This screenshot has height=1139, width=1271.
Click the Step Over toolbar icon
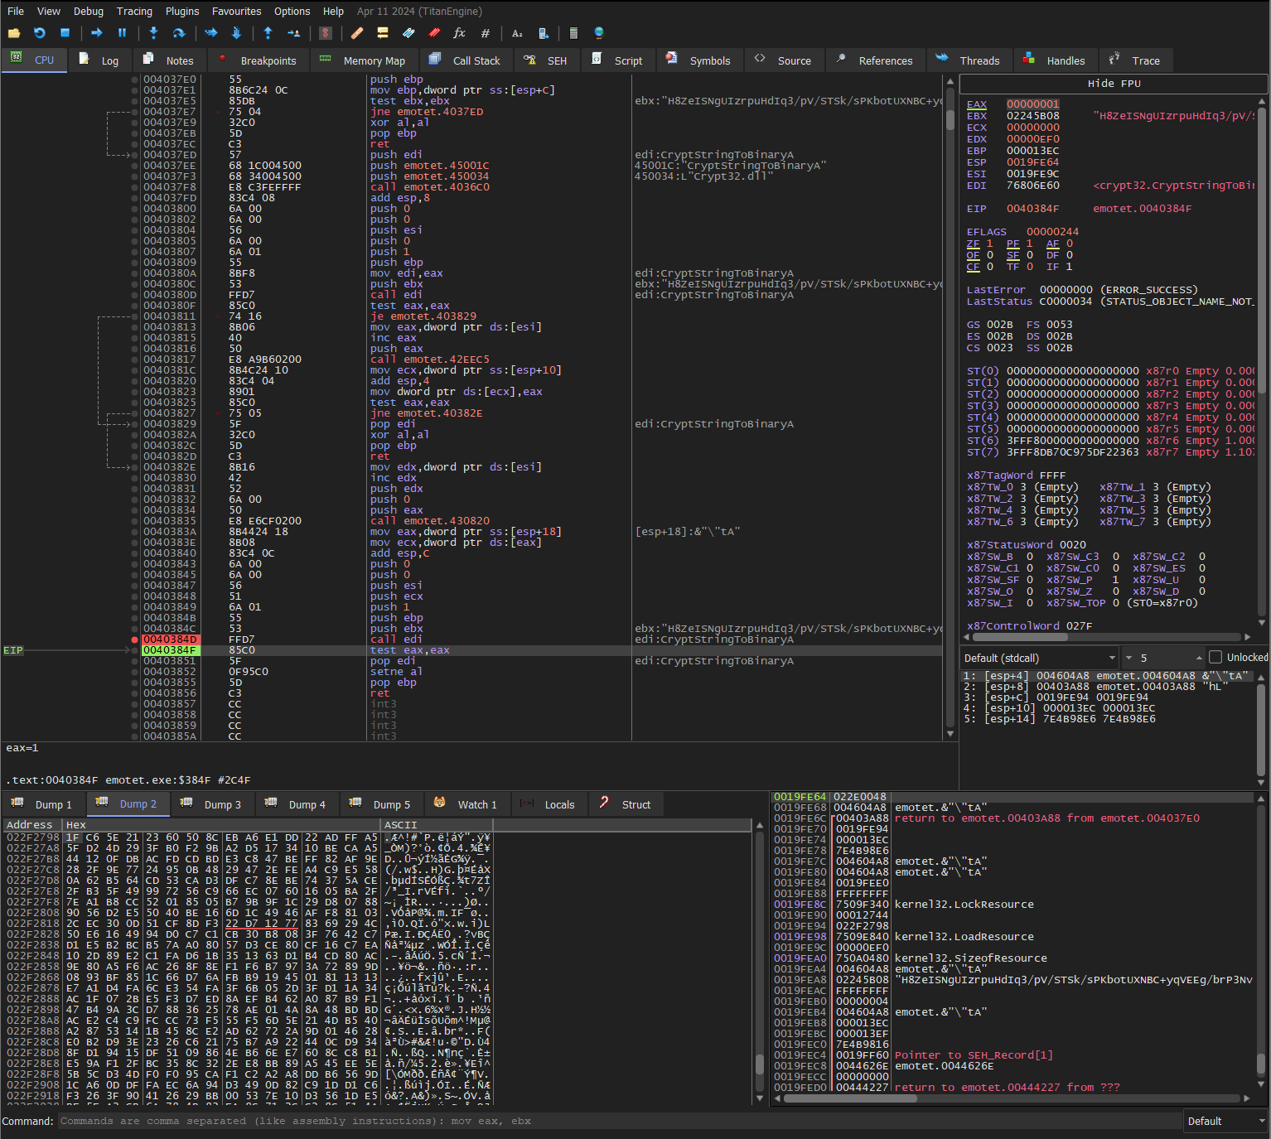178,33
